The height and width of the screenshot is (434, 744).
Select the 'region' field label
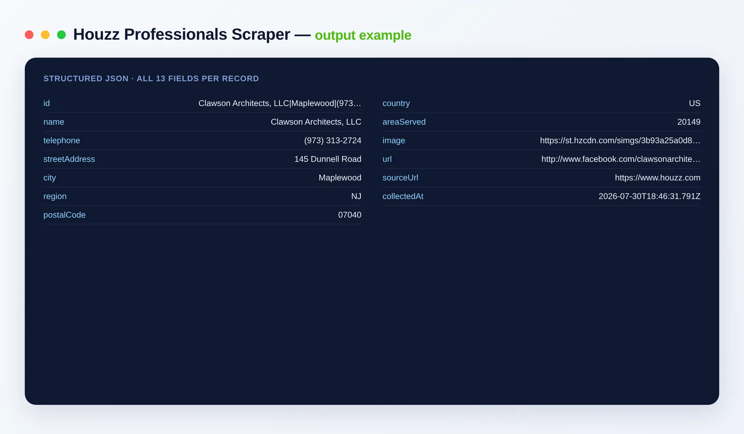pos(55,196)
